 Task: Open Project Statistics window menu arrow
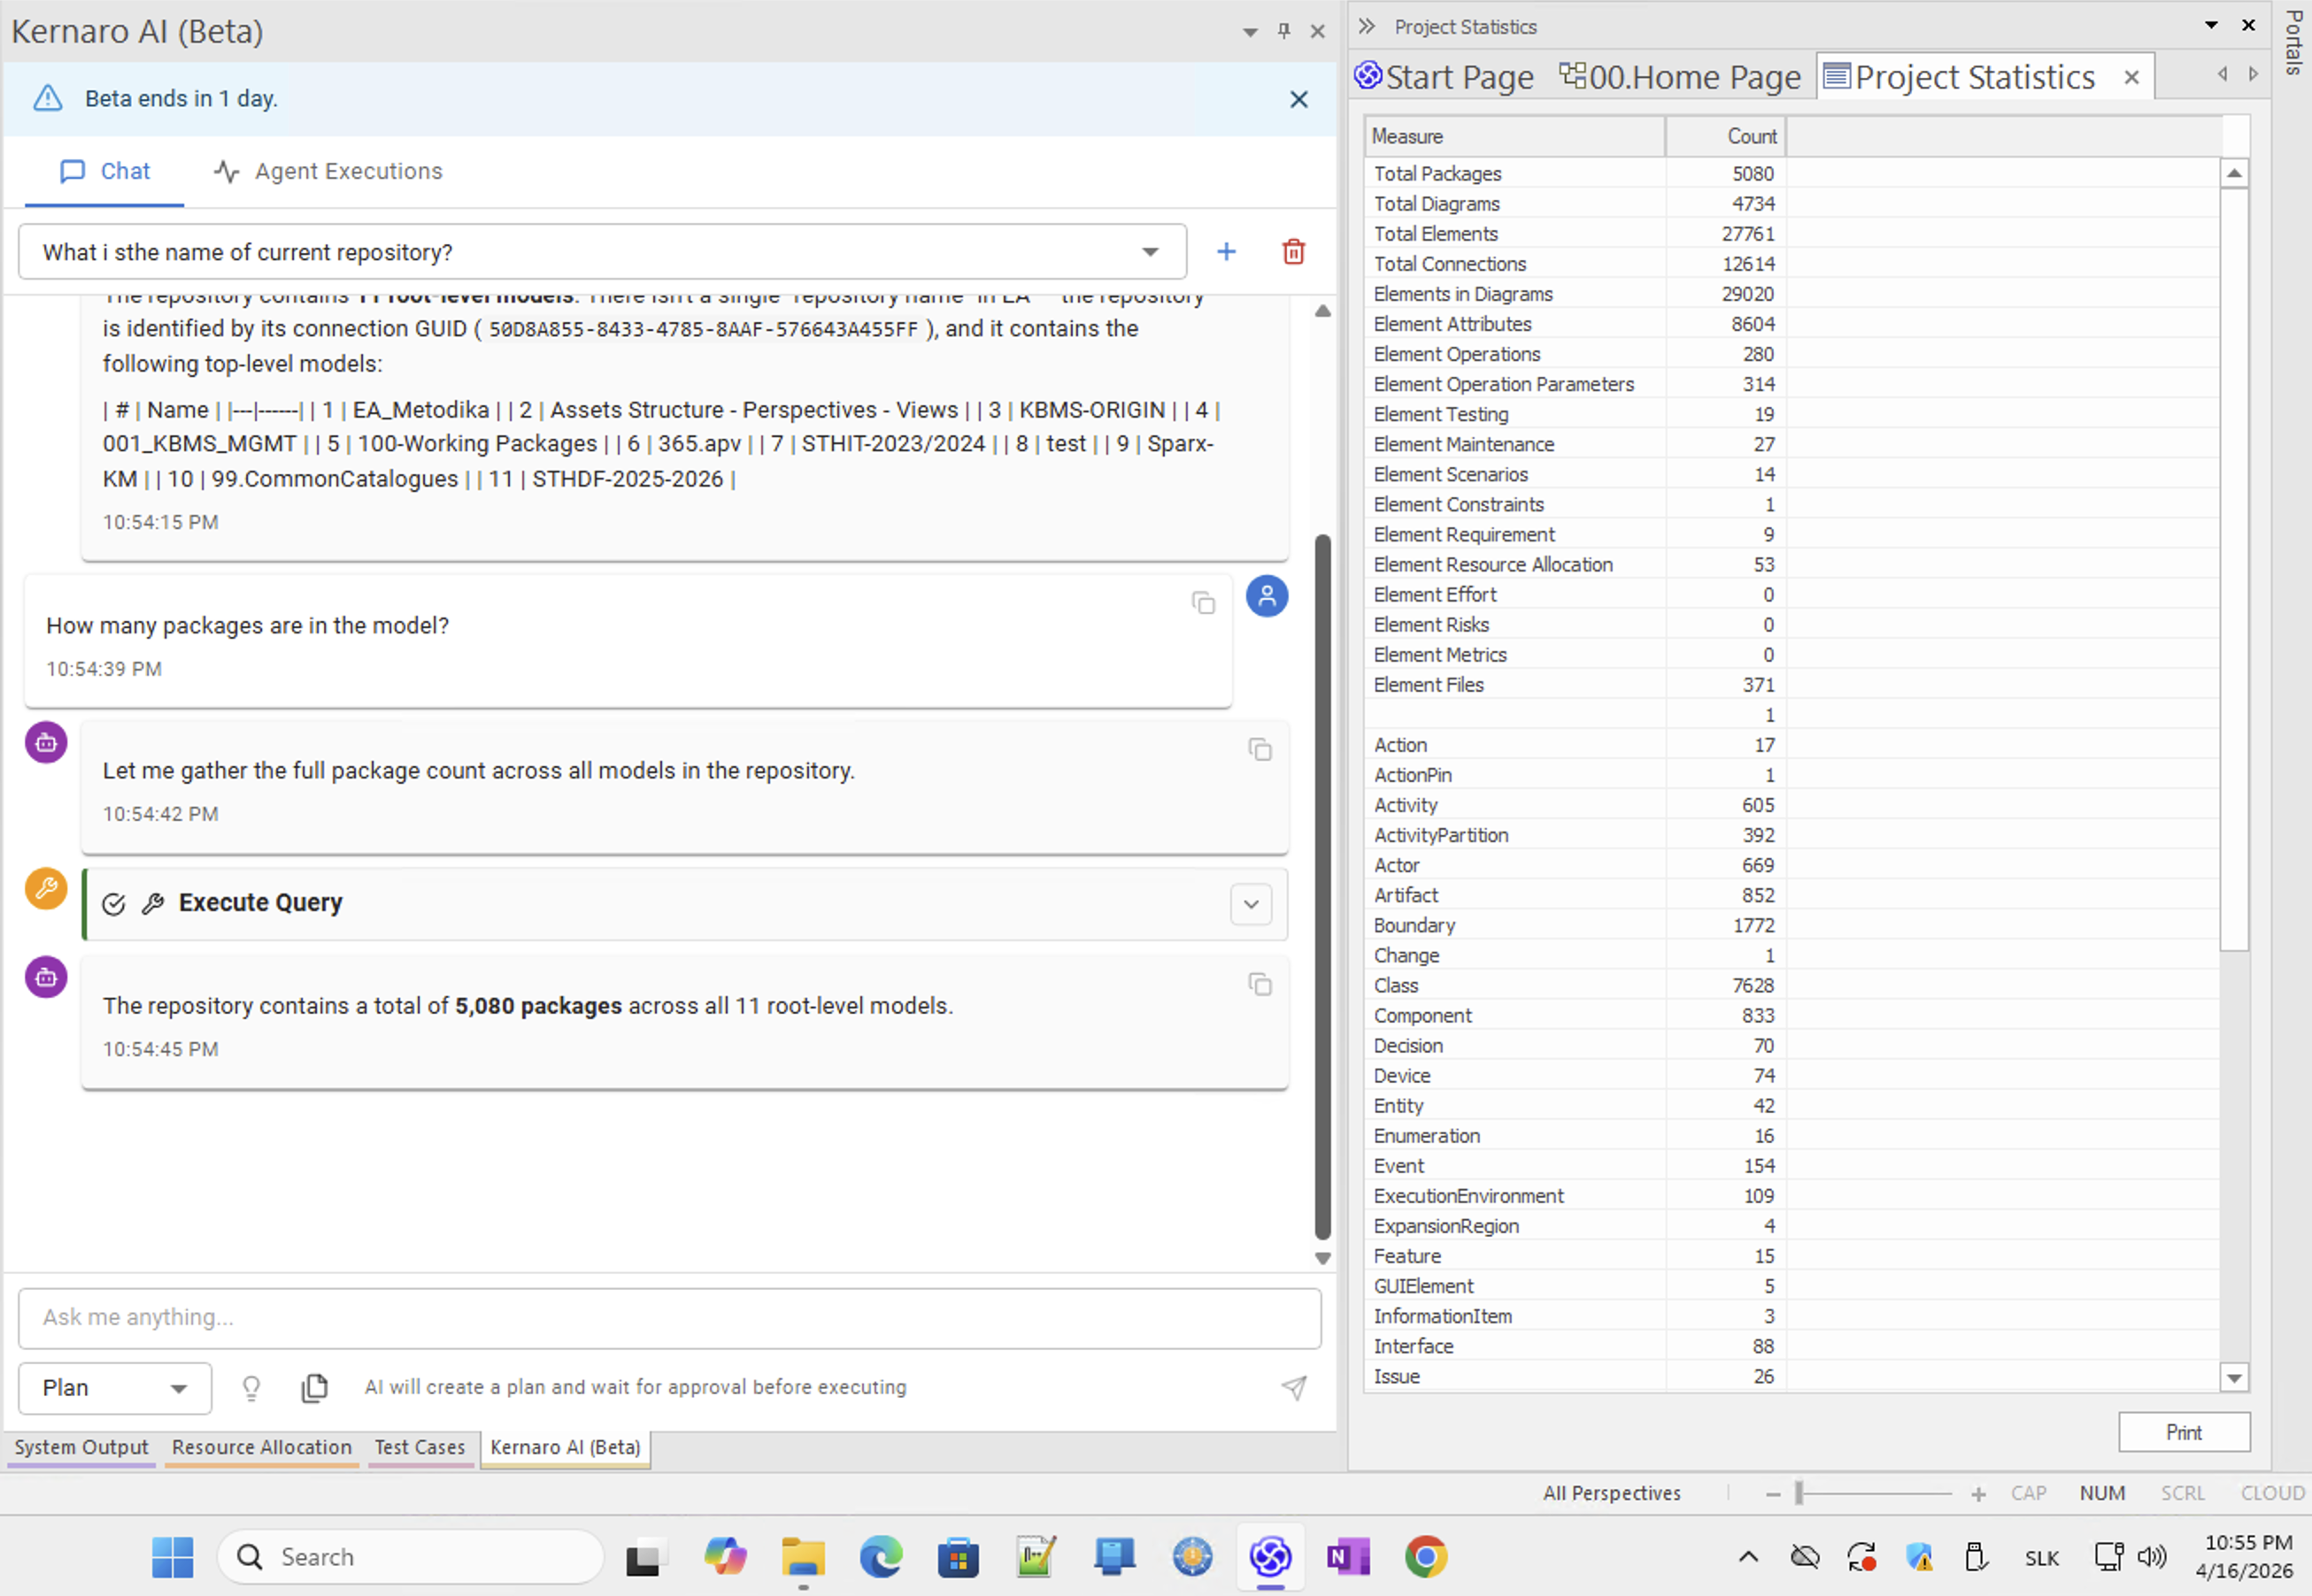click(x=2211, y=25)
